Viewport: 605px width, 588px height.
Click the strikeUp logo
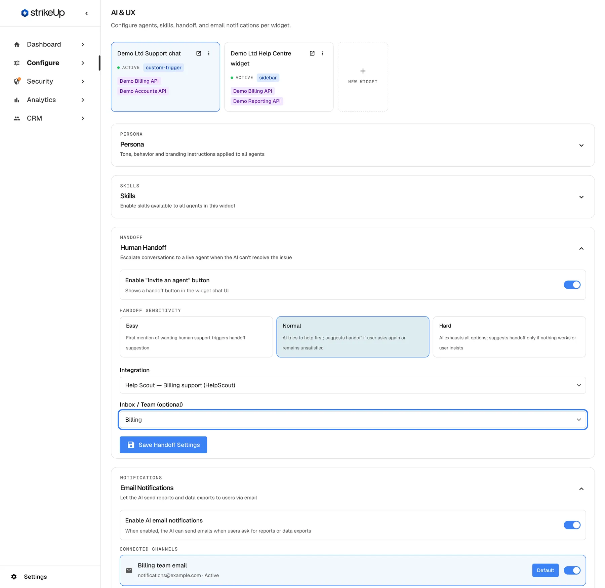[x=43, y=13]
